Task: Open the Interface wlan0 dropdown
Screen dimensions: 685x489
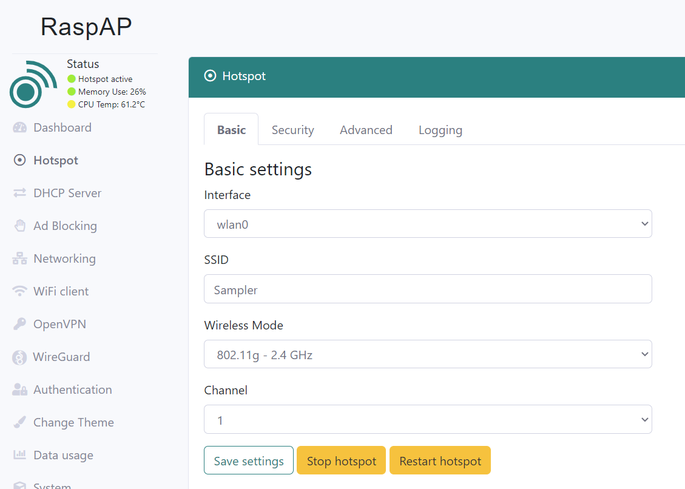Action: (x=428, y=224)
